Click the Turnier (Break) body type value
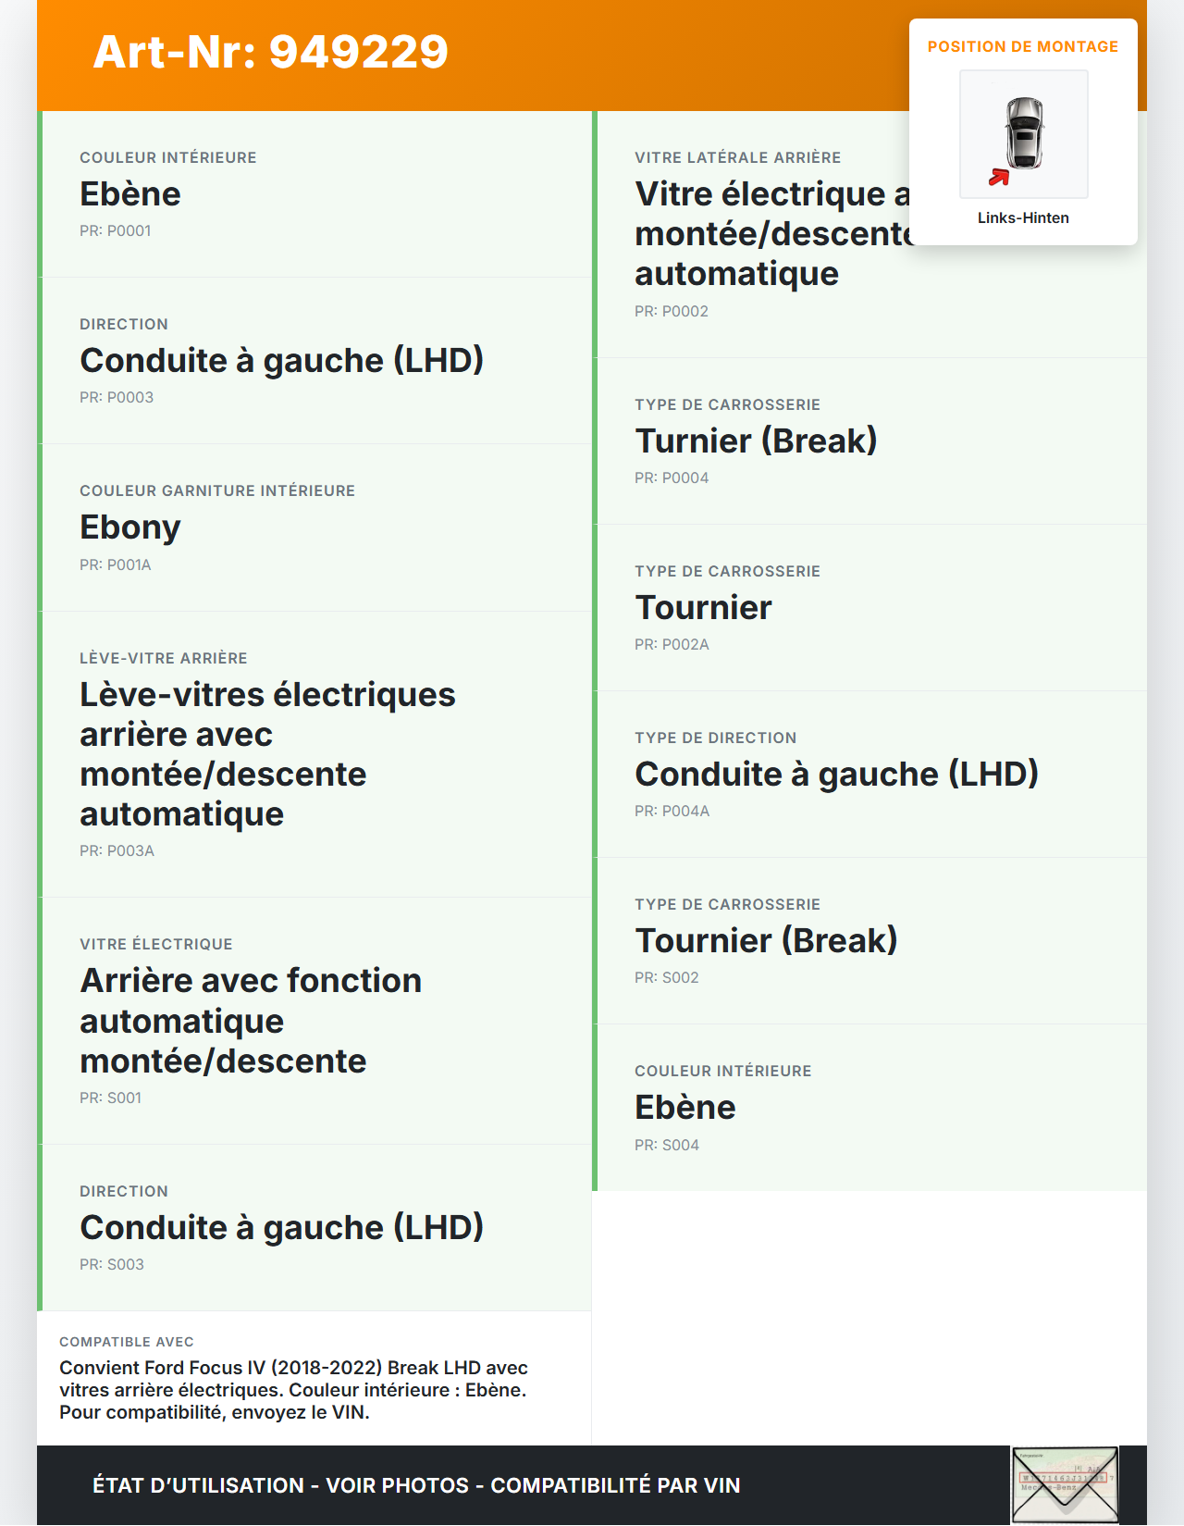 coord(756,441)
